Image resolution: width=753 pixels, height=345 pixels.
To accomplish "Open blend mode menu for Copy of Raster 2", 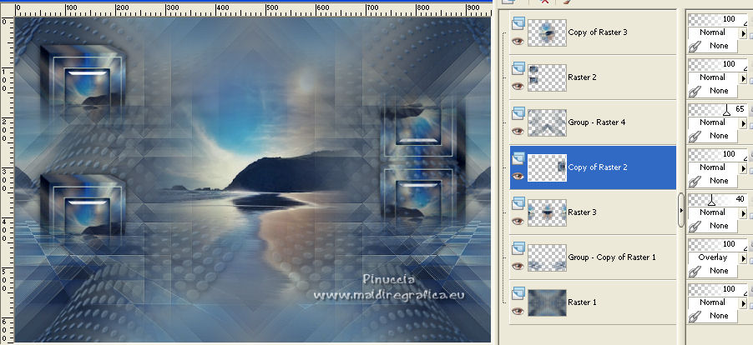I will coord(743,168).
